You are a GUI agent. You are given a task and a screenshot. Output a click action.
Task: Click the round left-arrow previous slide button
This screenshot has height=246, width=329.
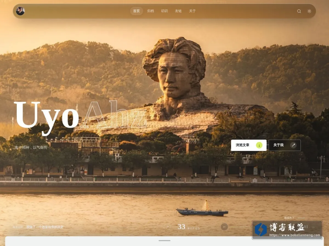coord(224,227)
